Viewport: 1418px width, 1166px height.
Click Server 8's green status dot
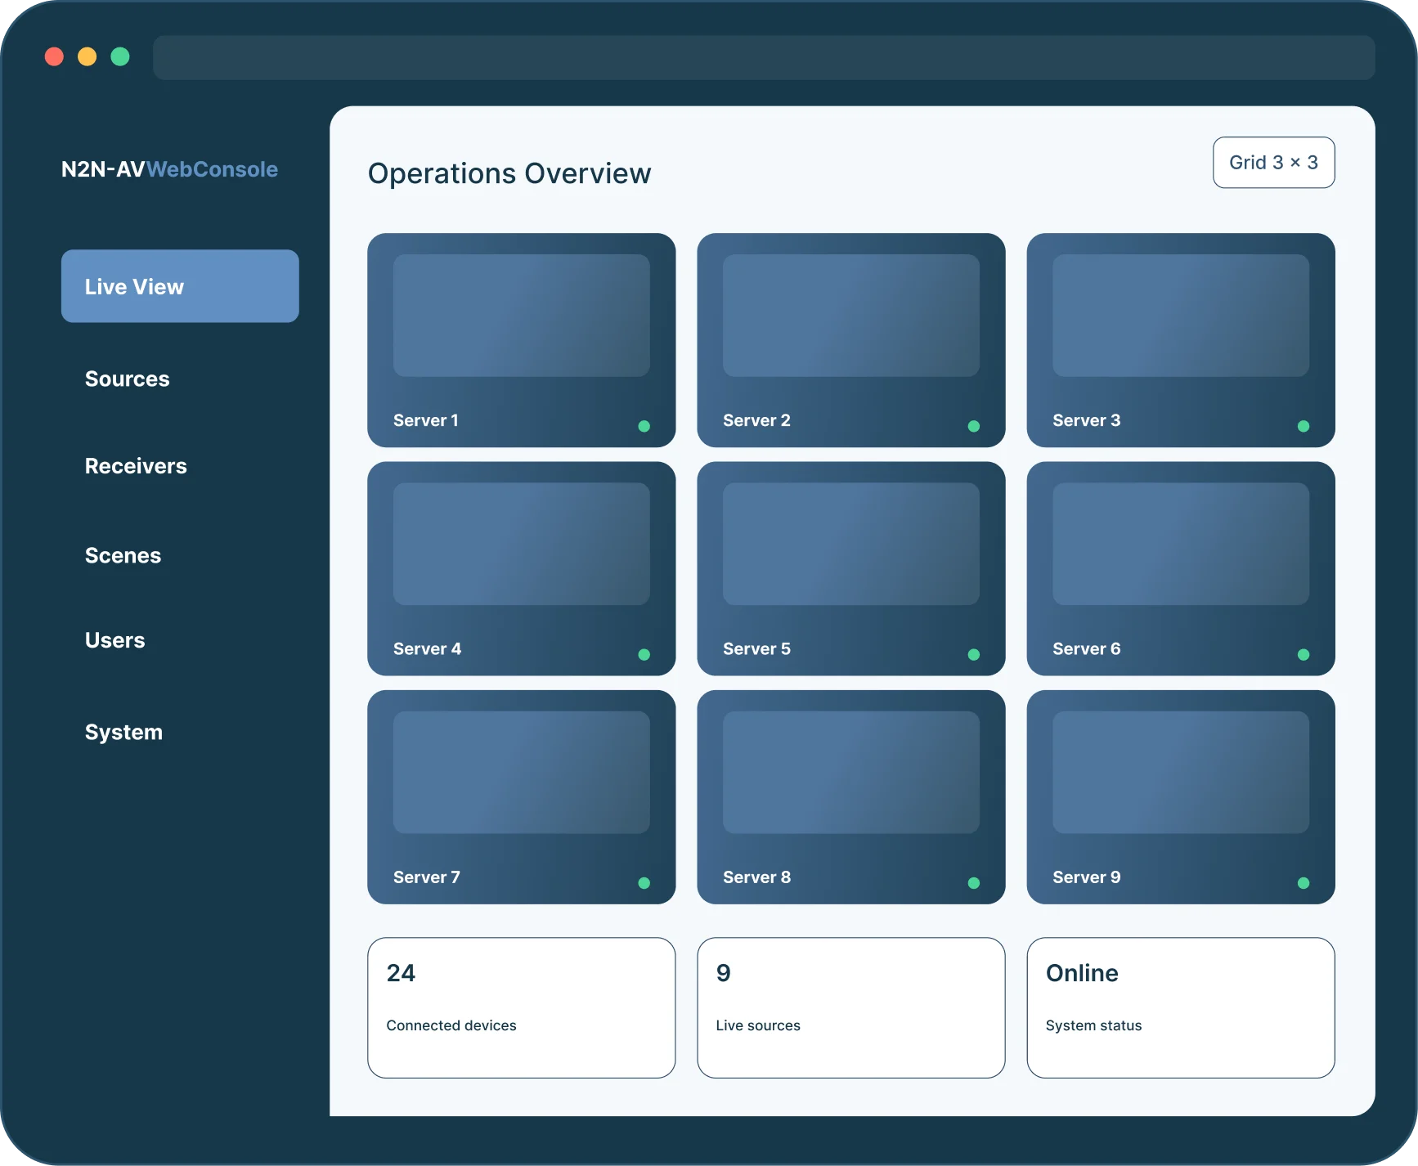pos(974,883)
